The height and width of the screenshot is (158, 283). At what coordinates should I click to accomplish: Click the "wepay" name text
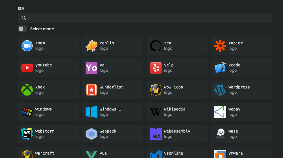point(234,109)
